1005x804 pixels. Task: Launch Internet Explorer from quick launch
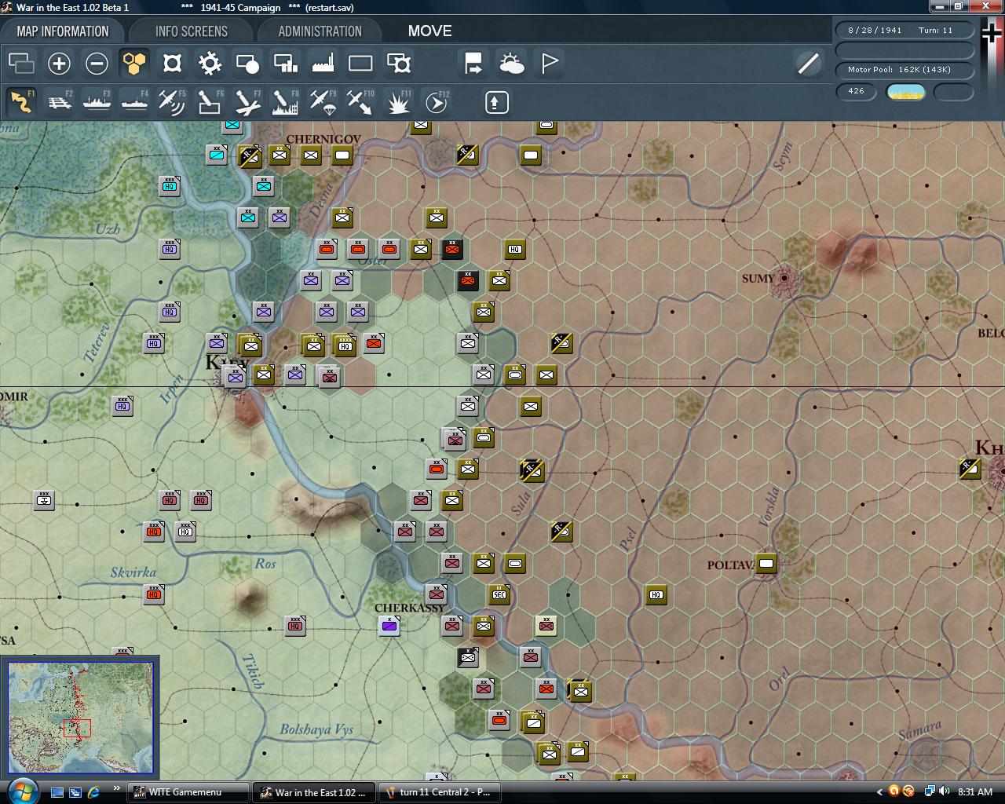point(93,792)
